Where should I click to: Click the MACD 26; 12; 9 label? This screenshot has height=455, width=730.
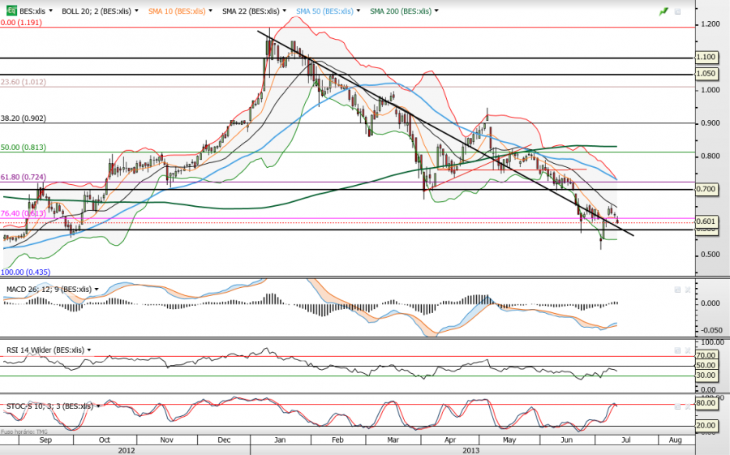coord(49,290)
